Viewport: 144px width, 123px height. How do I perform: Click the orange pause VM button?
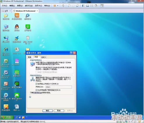[55, 6]
